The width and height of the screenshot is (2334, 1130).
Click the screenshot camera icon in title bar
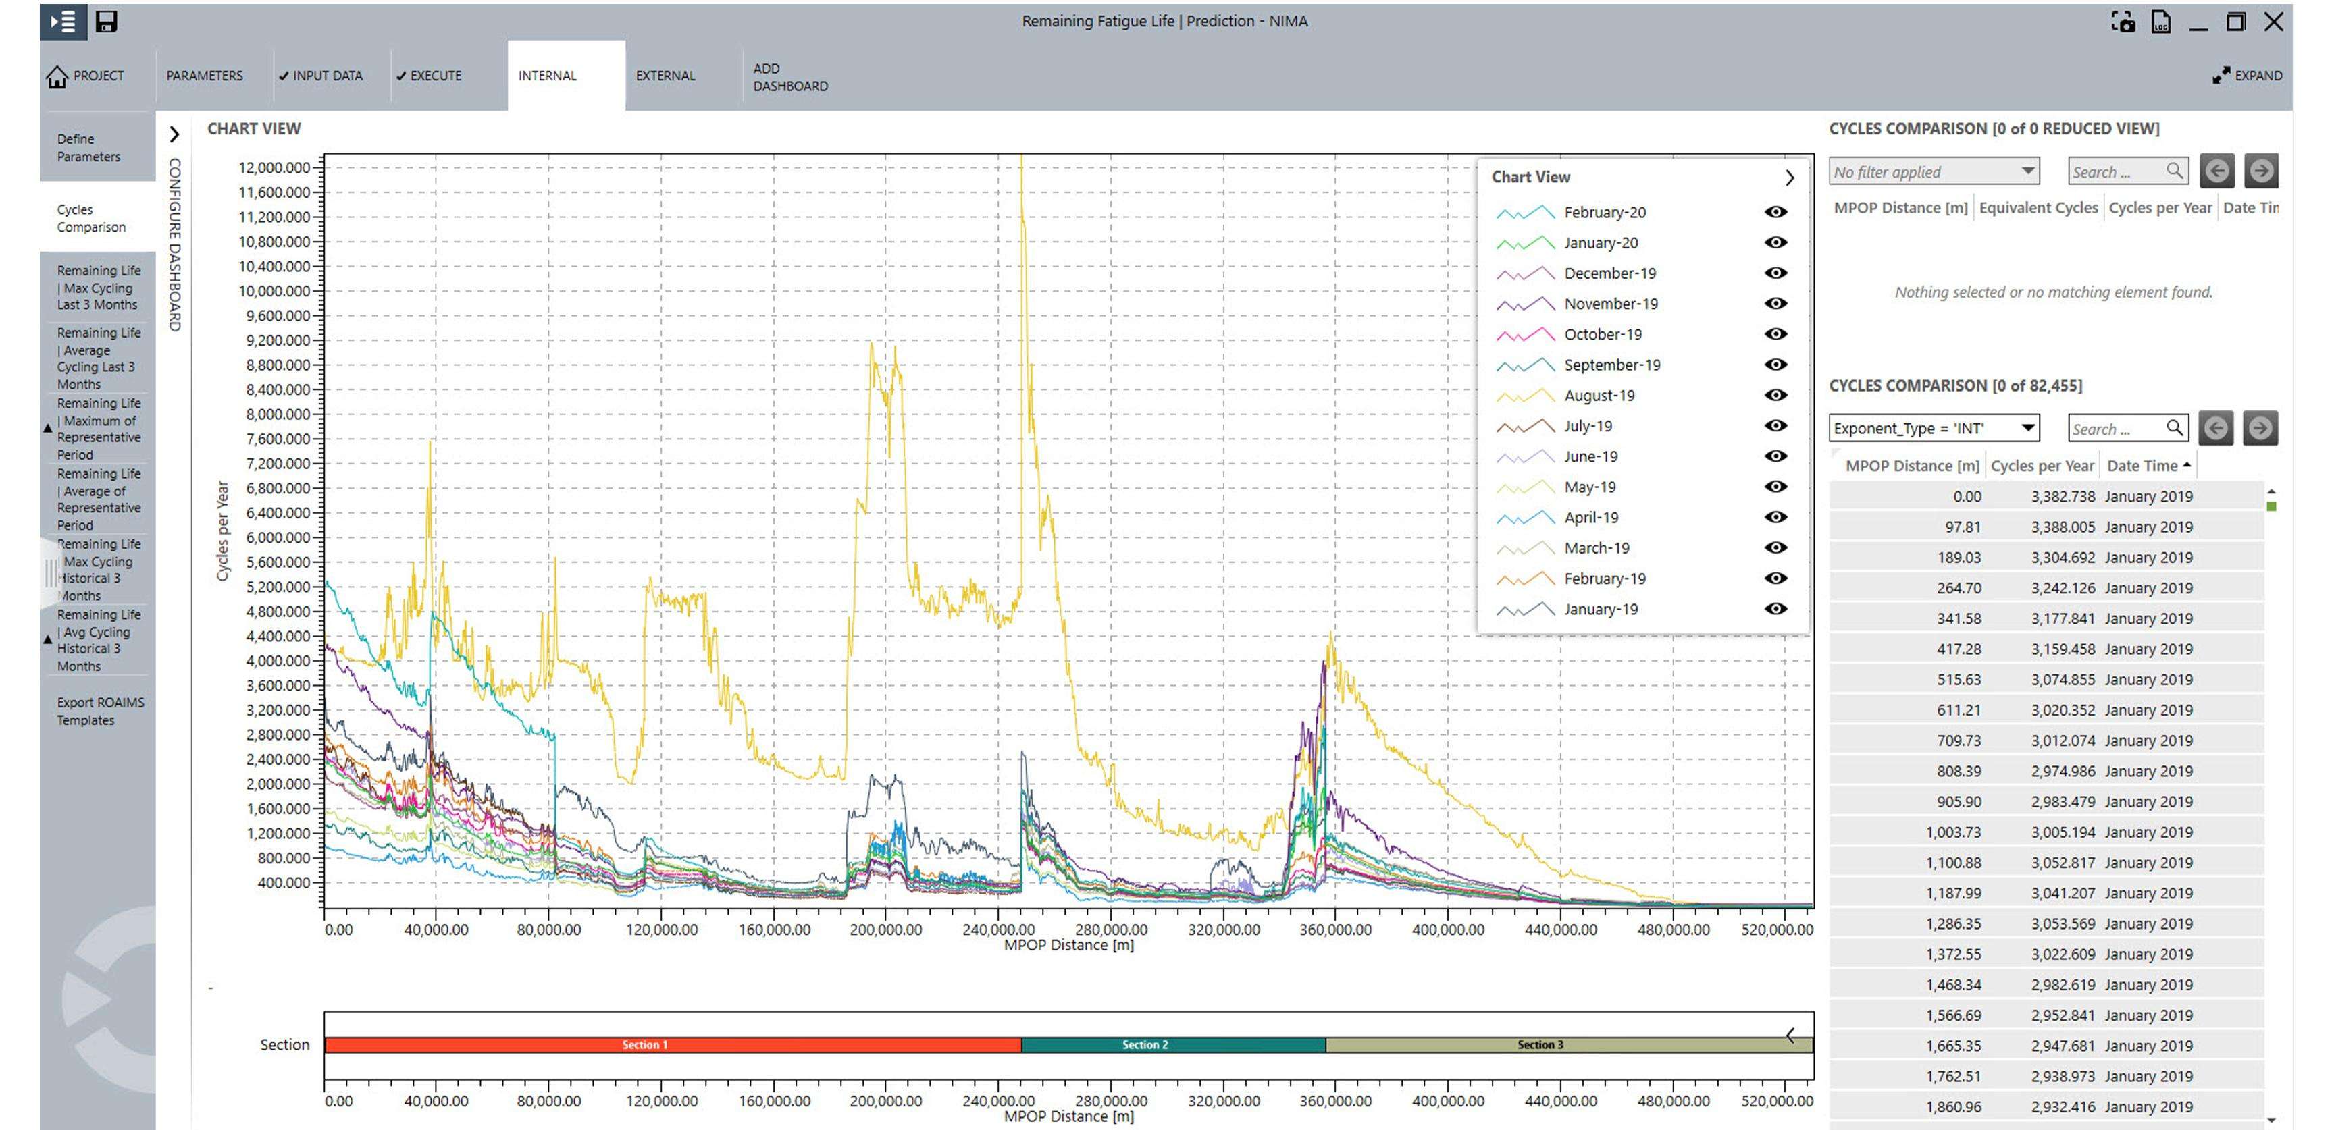coord(2123,22)
